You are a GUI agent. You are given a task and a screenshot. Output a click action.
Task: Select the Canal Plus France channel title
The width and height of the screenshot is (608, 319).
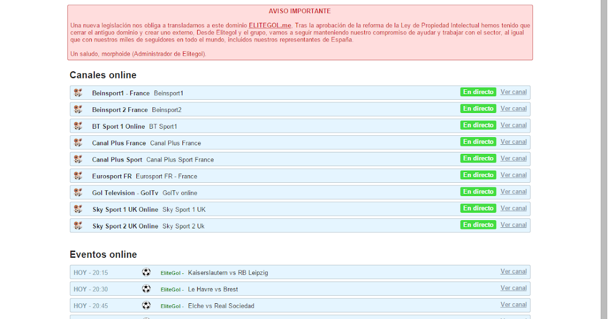119,143
